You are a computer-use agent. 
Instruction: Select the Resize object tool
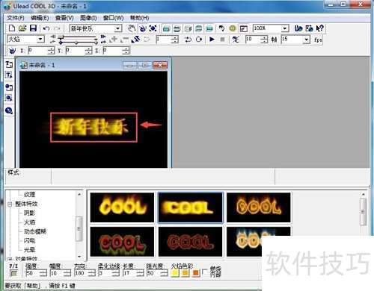(x=153, y=28)
